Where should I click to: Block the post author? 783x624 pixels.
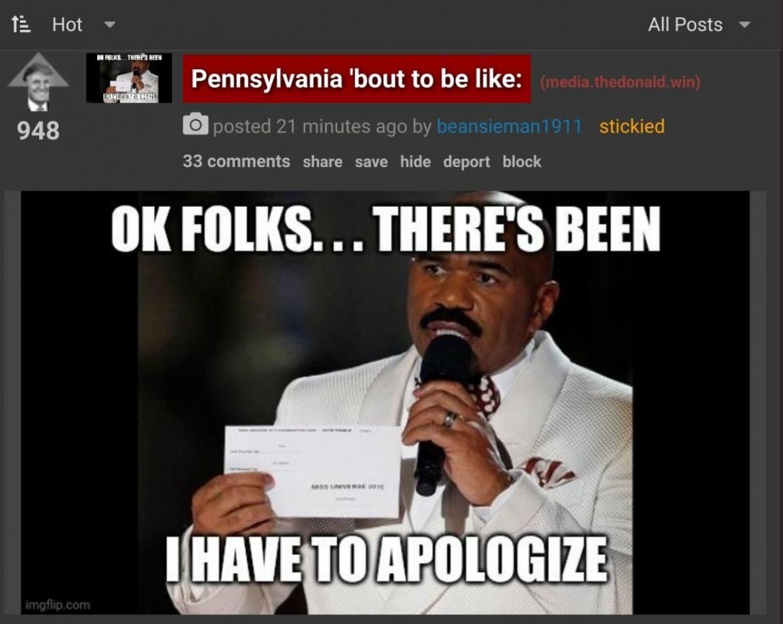(x=522, y=161)
